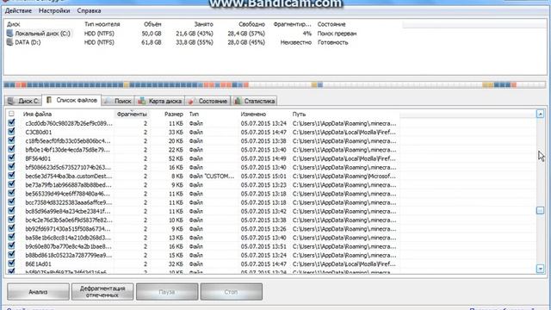Click the Диск C: tab icon
This screenshot has height=310, width=551.
point(11,101)
